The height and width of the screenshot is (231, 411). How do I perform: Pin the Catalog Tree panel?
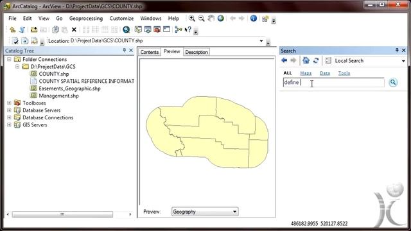click(124, 50)
